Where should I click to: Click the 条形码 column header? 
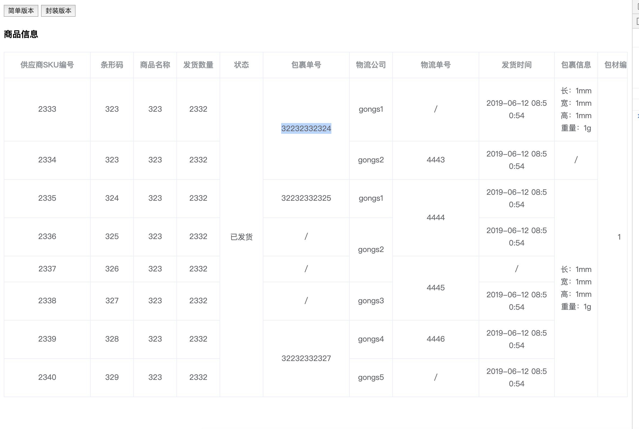(x=112, y=65)
